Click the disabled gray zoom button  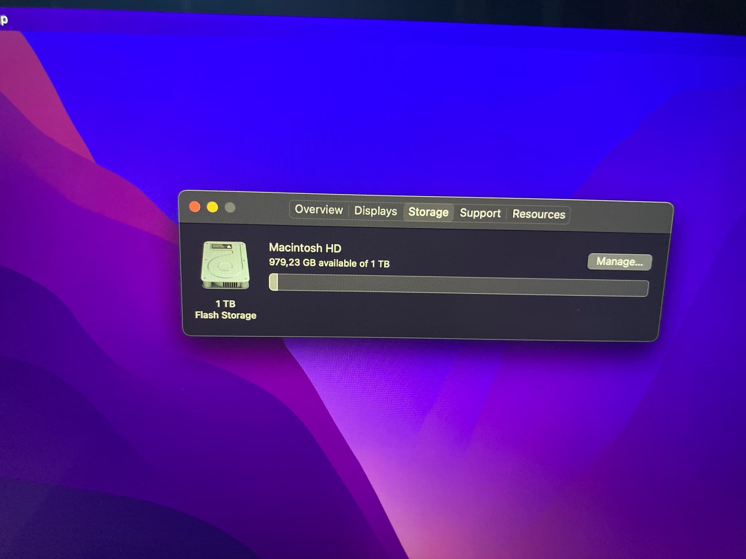point(230,208)
